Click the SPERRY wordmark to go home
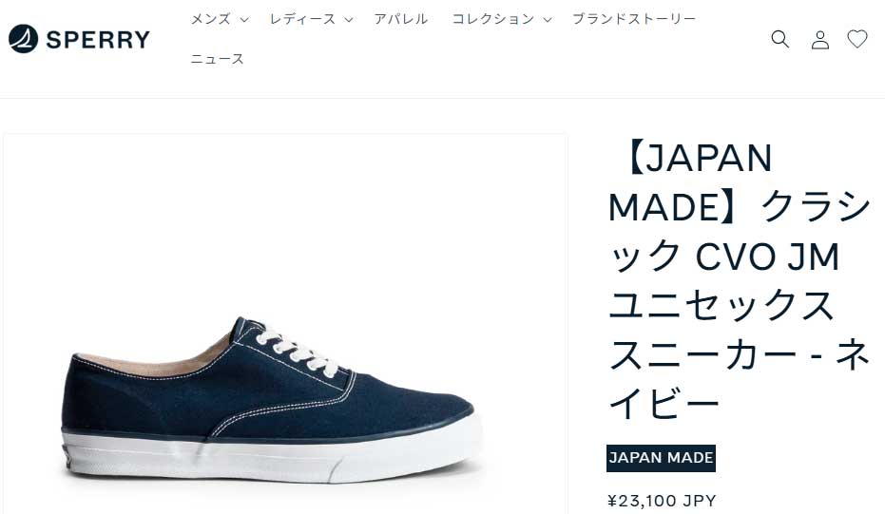Viewport: 885px width, 514px height. point(98,40)
